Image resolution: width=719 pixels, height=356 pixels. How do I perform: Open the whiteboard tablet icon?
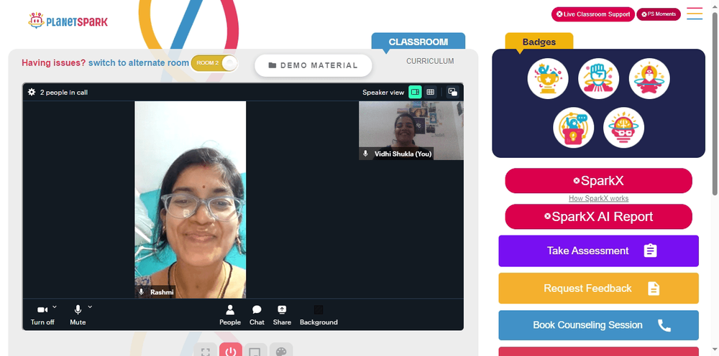256,351
